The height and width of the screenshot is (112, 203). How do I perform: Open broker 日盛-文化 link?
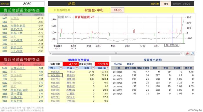click(17, 97)
